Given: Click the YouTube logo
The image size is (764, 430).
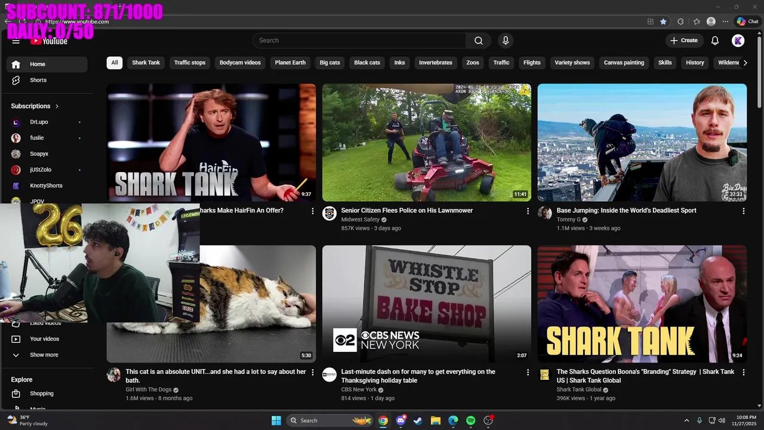Looking at the screenshot, I should (49, 41).
